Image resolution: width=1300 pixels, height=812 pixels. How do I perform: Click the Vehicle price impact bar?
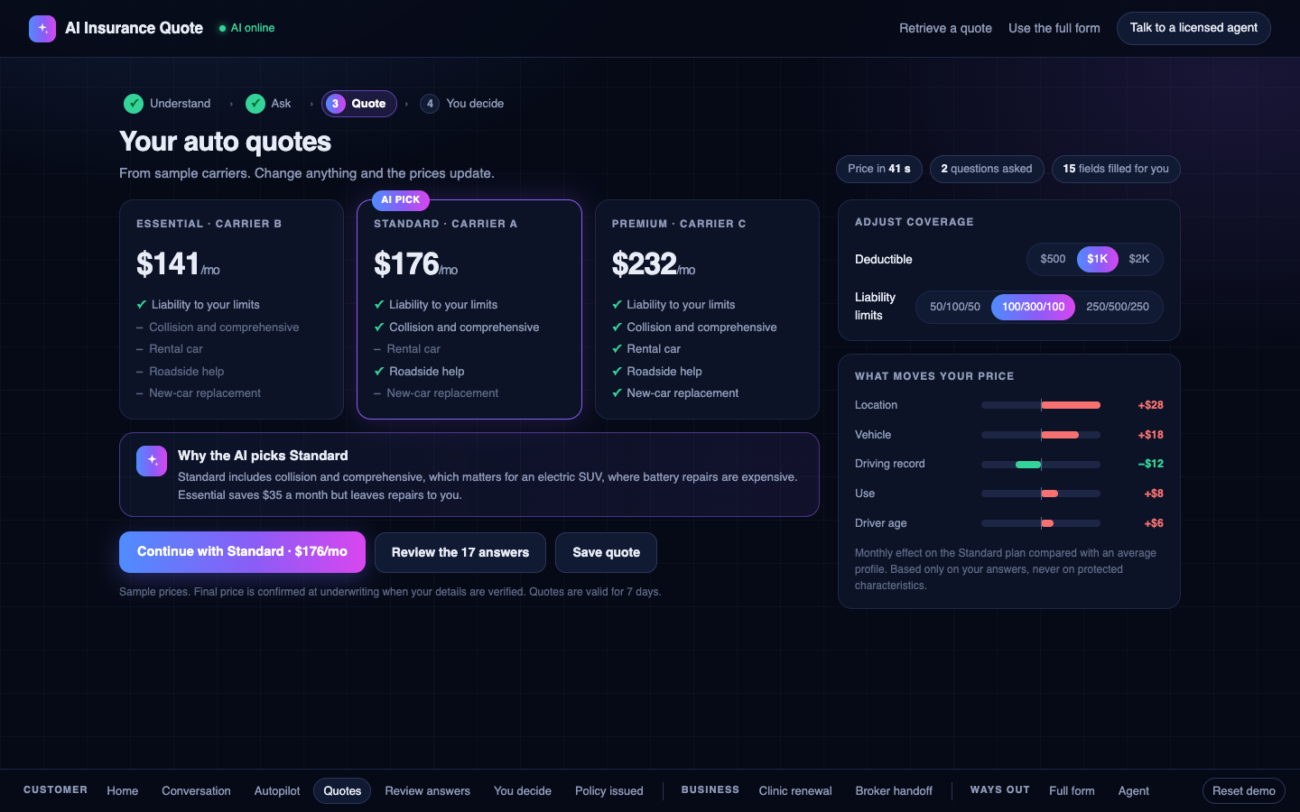pos(1041,435)
